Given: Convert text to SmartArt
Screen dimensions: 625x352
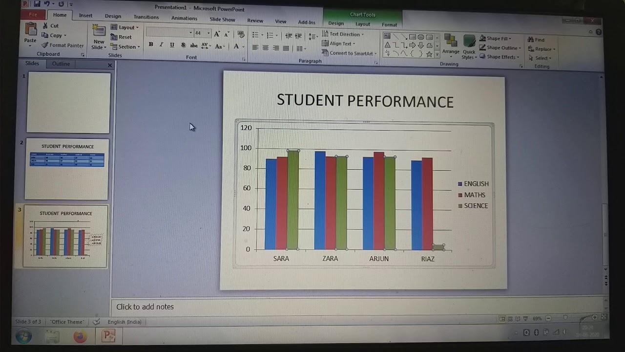Looking at the screenshot, I should 349,53.
